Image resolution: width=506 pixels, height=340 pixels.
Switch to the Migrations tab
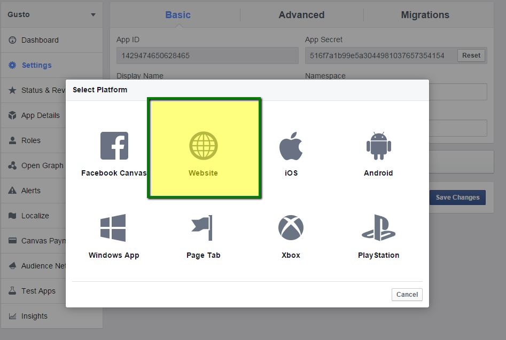(425, 15)
